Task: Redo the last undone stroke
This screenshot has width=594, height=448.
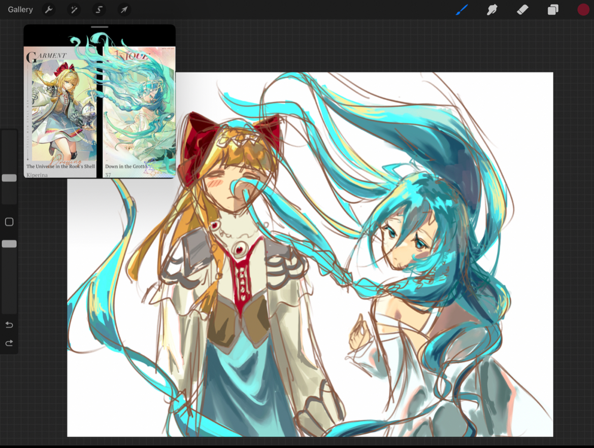Action: (x=9, y=343)
